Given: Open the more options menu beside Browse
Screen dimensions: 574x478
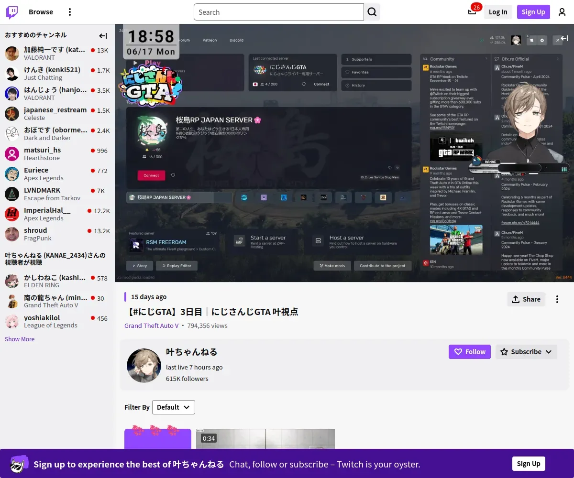Looking at the screenshot, I should click(x=70, y=12).
